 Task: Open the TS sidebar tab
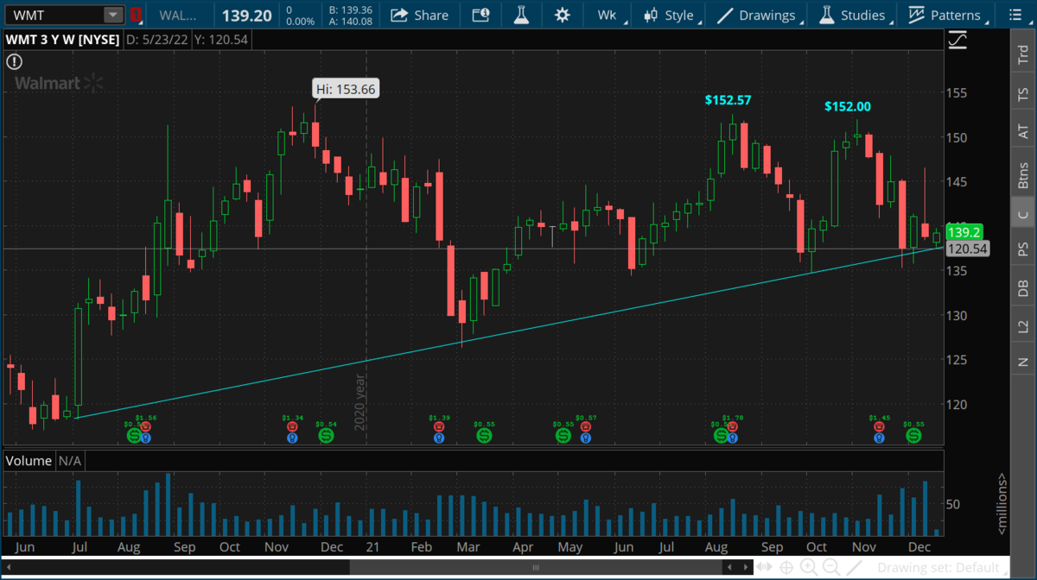pos(1023,94)
